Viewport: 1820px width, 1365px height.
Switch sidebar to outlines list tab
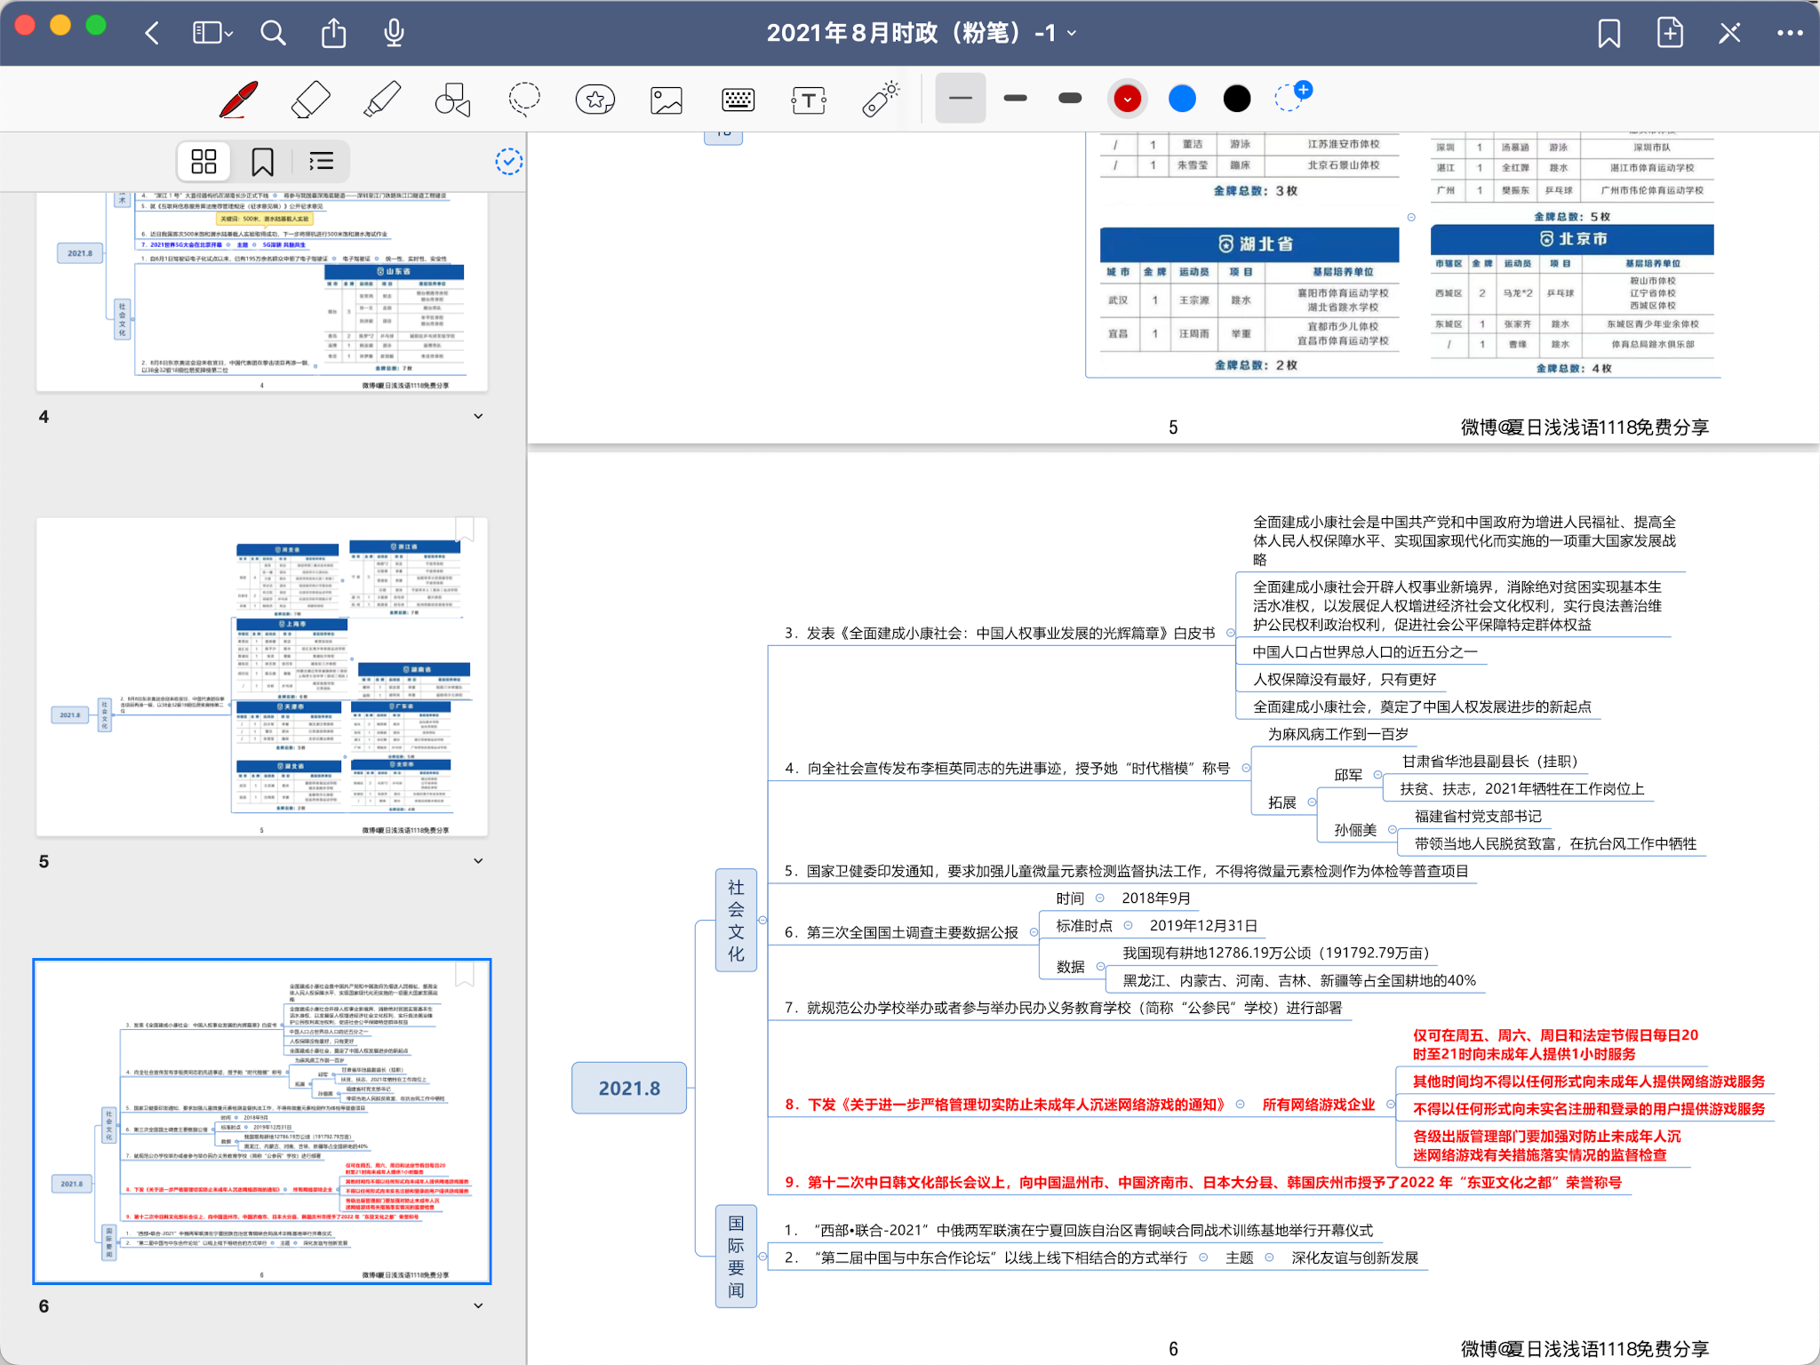pyautogui.click(x=321, y=162)
